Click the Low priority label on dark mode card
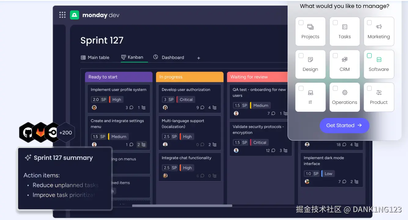The width and height of the screenshot is (408, 220). [328, 174]
